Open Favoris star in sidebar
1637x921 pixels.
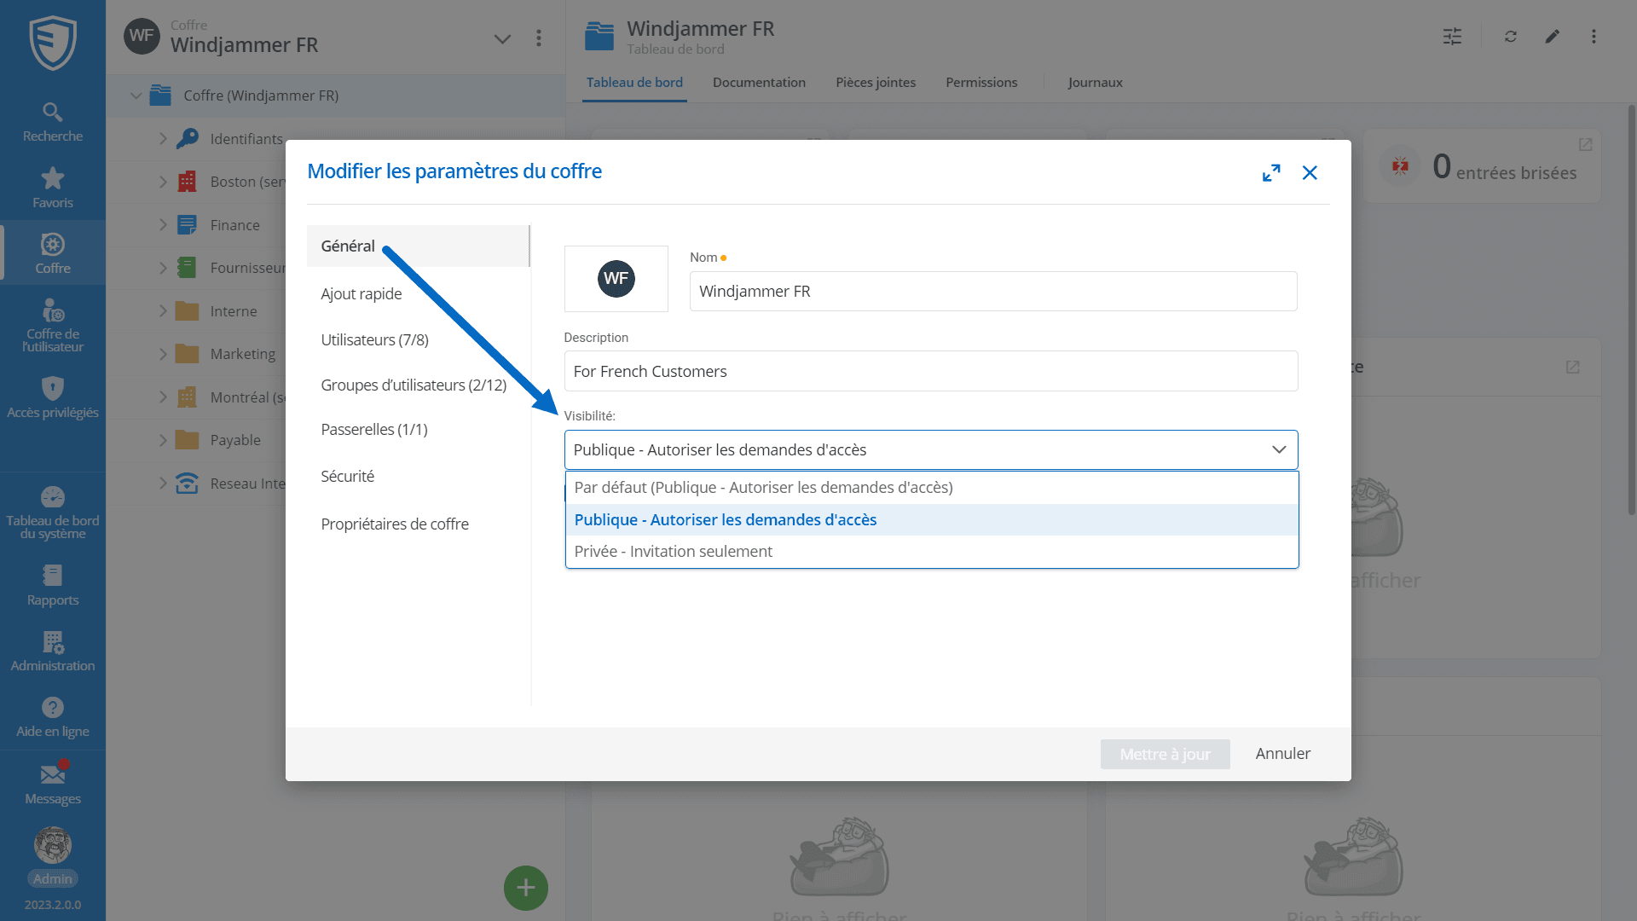point(52,178)
